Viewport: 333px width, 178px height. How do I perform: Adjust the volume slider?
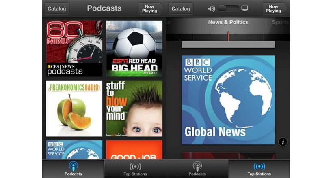(229, 8)
